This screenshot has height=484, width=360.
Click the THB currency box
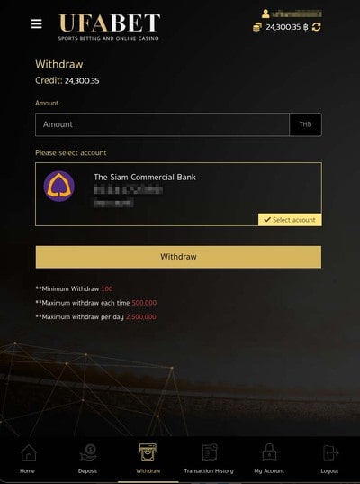tap(305, 124)
